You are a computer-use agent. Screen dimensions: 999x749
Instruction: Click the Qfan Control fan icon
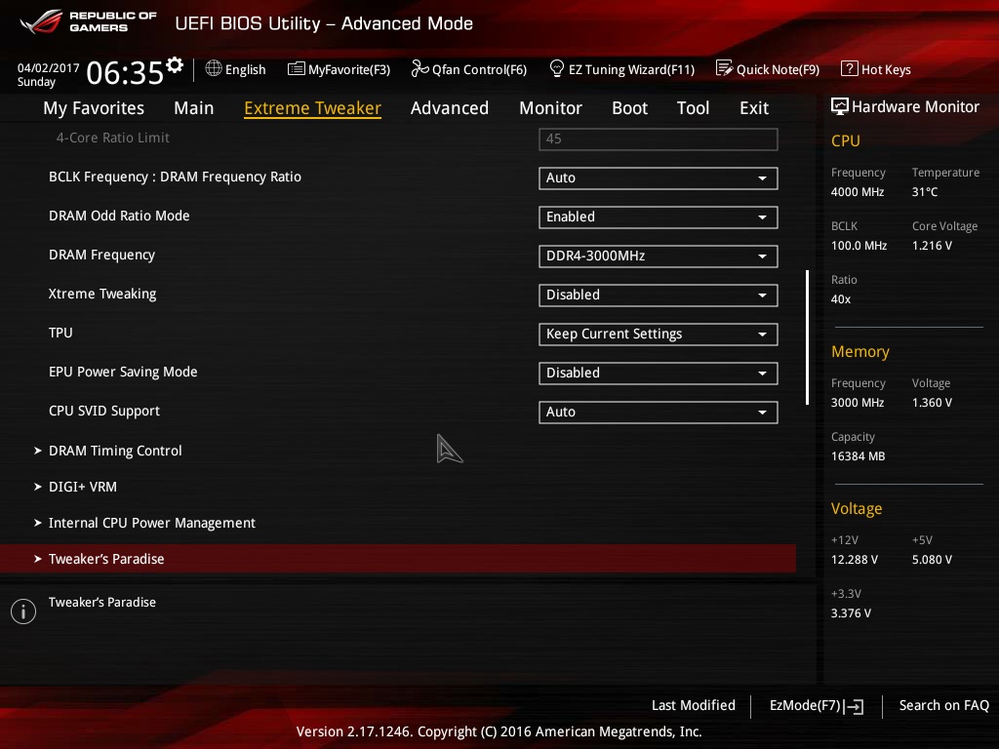(420, 68)
